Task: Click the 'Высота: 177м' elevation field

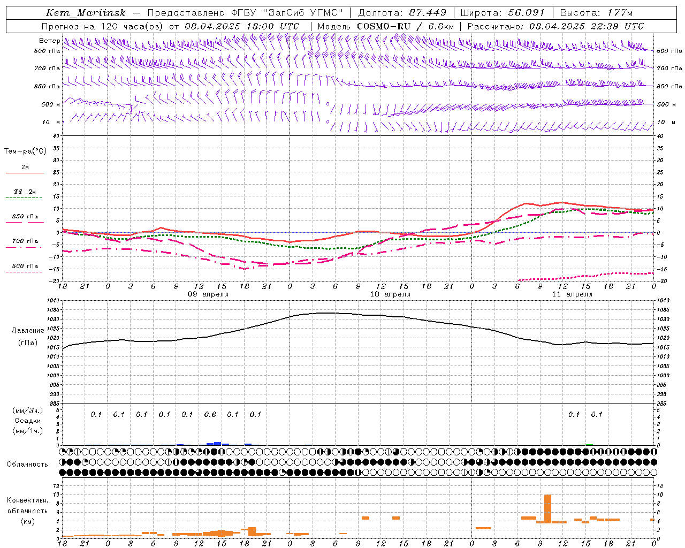Action: (596, 13)
